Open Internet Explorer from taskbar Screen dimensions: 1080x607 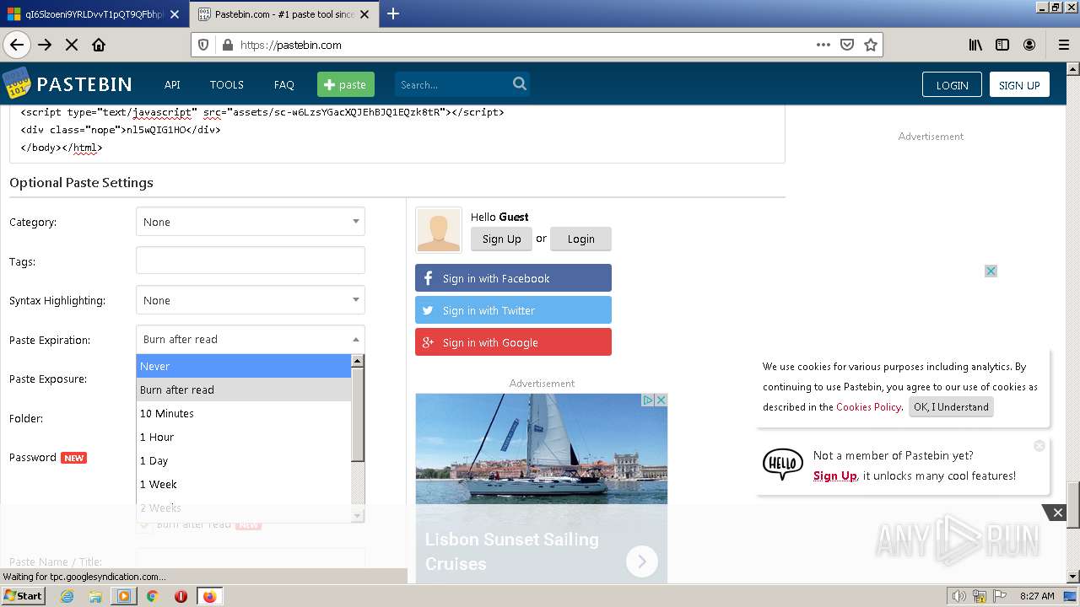(x=67, y=596)
